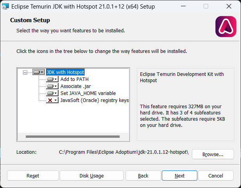Click the install location path text
The image size is (241, 188).
coord(124,152)
